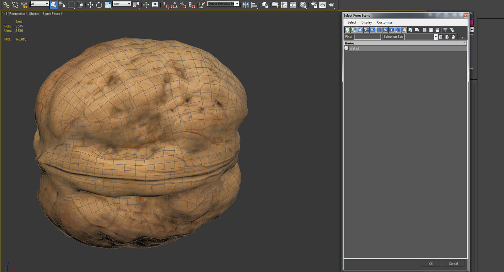Viewport: 504px width, 272px height.
Task: Activate the Select Object tool
Action: click(x=53, y=5)
